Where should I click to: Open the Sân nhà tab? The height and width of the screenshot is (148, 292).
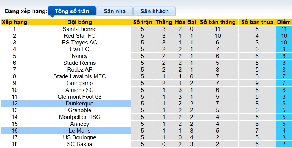[115, 11]
